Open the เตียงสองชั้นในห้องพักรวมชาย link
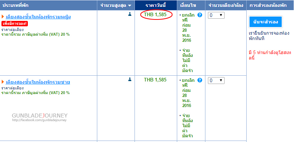The width and height of the screenshot is (294, 142). tap(38, 82)
